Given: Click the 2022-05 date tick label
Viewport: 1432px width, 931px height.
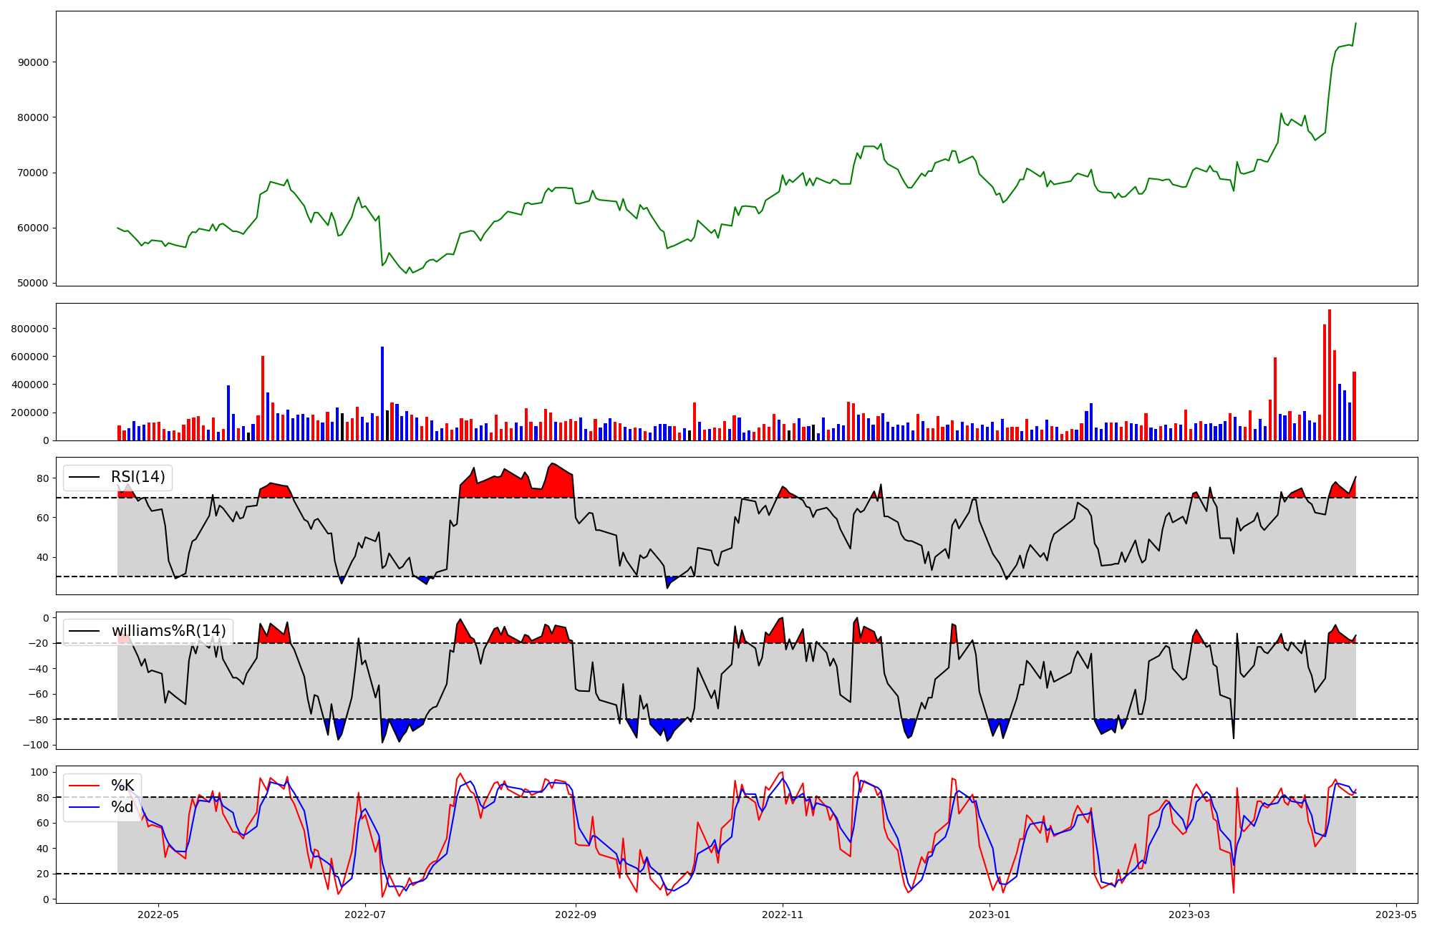Looking at the screenshot, I should 158,915.
